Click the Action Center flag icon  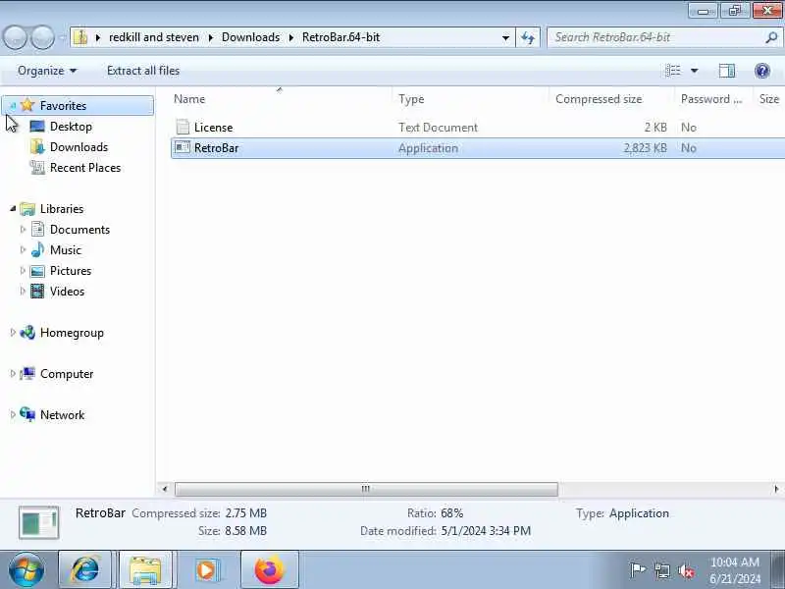tap(638, 570)
